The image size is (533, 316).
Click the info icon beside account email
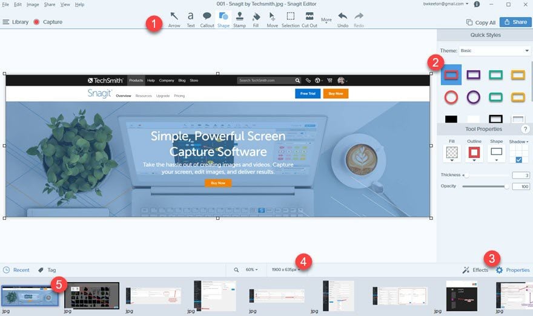(477, 4)
